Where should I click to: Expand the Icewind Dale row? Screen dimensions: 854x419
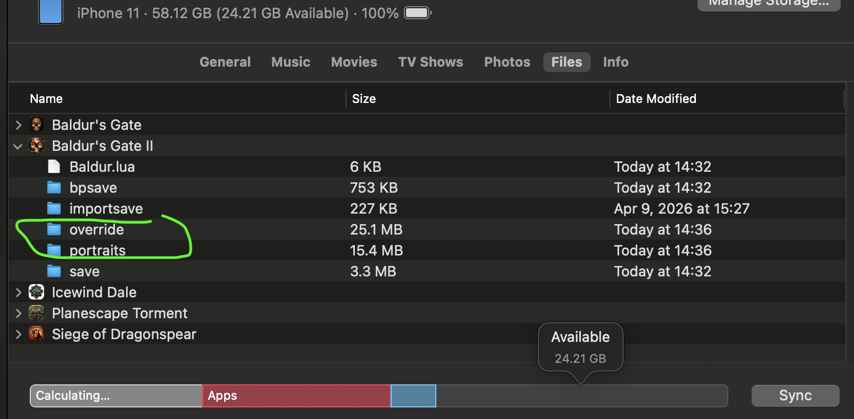coord(18,292)
